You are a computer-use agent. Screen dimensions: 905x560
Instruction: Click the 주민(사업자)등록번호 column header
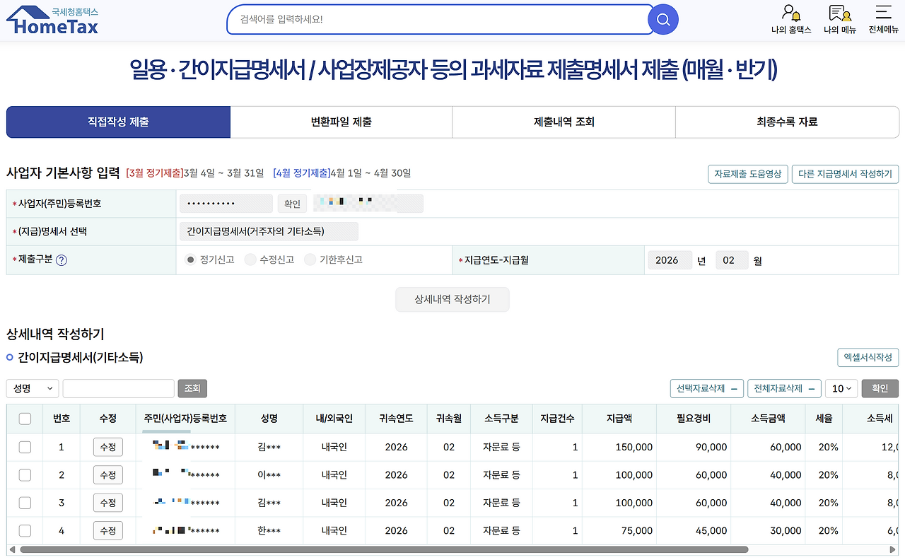coord(185,419)
